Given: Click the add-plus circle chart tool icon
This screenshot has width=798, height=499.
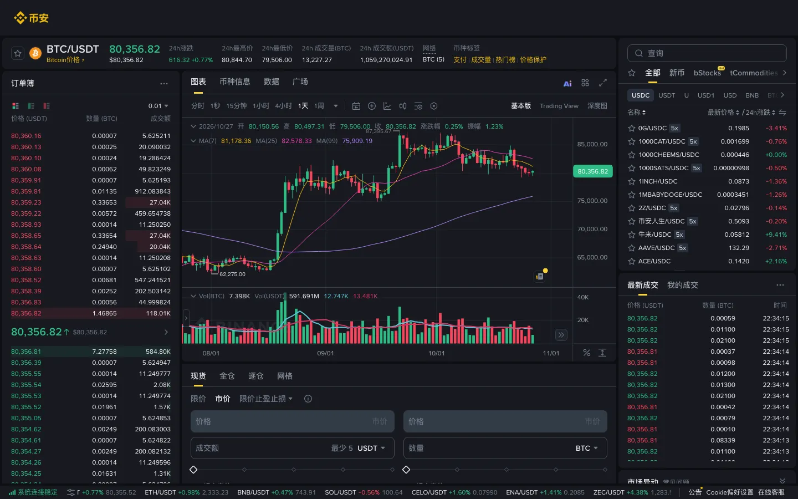Looking at the screenshot, I should pos(372,106).
